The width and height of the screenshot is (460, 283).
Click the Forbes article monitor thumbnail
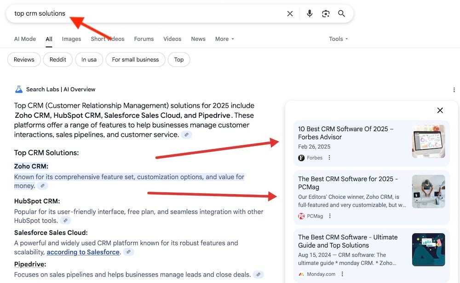pos(428,142)
